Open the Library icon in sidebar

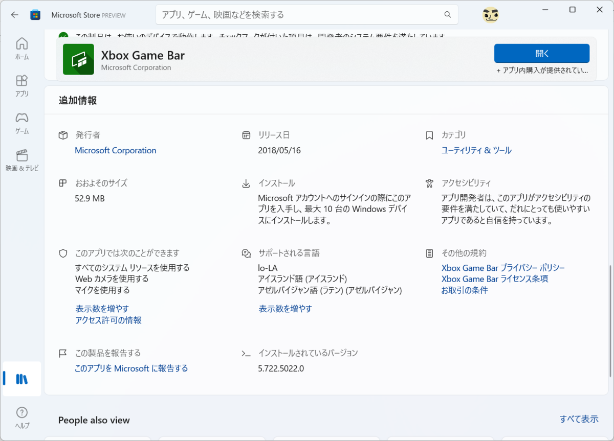22,379
